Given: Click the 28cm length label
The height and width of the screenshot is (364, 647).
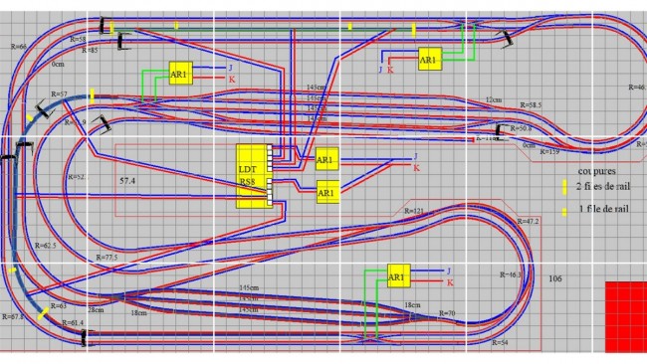Looking at the screenshot, I should coord(96,309).
